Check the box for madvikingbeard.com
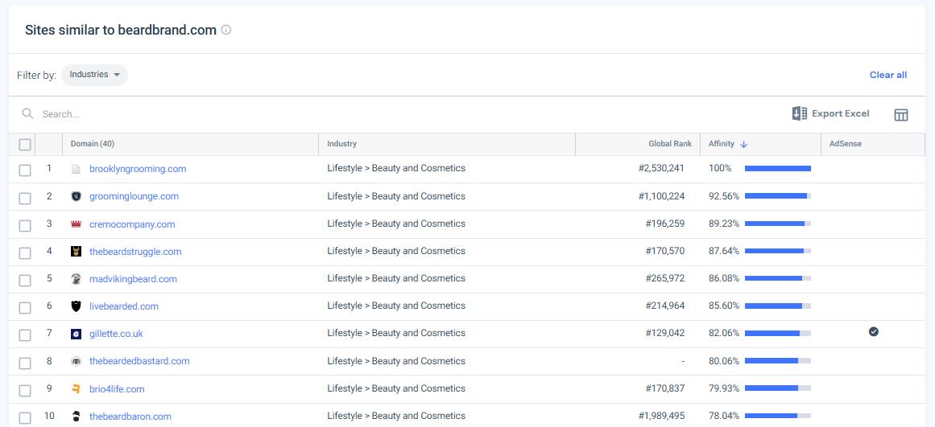This screenshot has width=935, height=427. click(x=24, y=281)
